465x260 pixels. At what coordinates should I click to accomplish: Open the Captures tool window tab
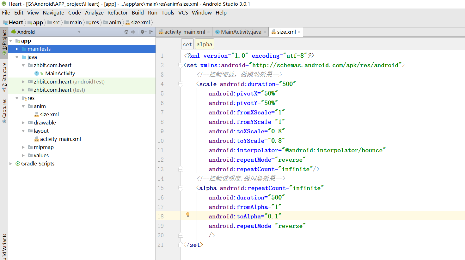coord(4,111)
